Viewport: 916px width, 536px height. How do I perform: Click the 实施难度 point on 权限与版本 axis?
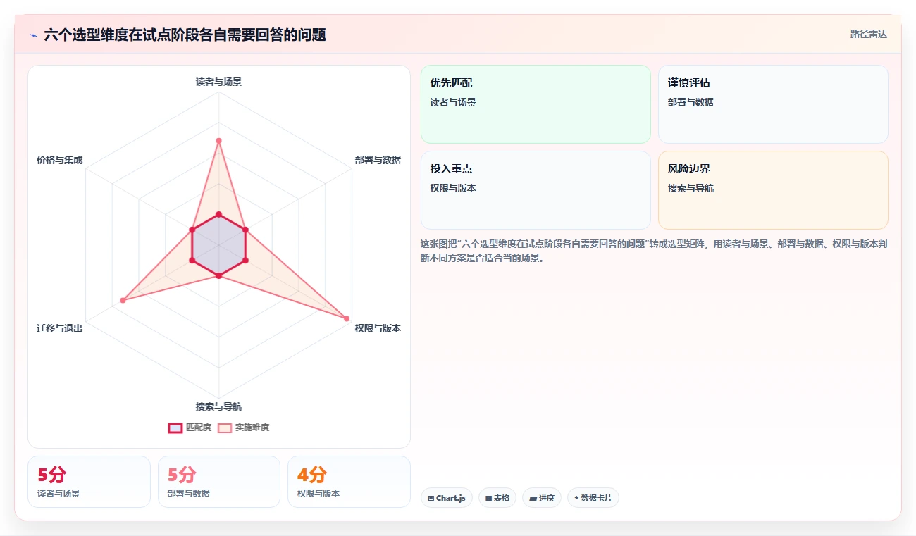[346, 319]
